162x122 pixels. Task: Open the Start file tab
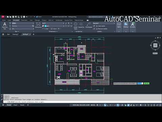[8, 34]
